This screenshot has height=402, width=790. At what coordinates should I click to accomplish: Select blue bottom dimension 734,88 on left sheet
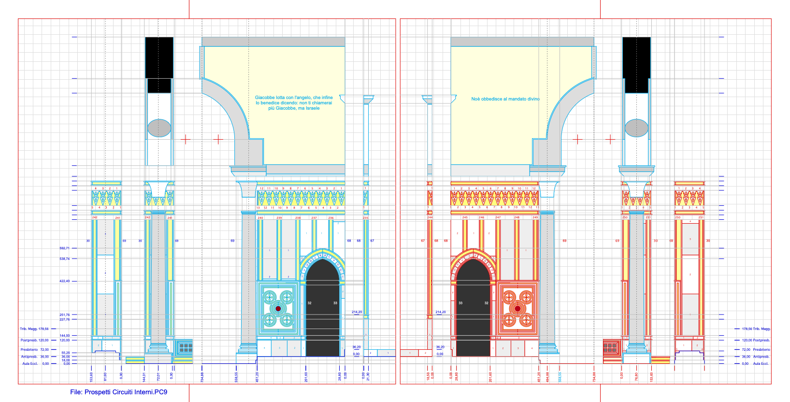[x=202, y=377]
